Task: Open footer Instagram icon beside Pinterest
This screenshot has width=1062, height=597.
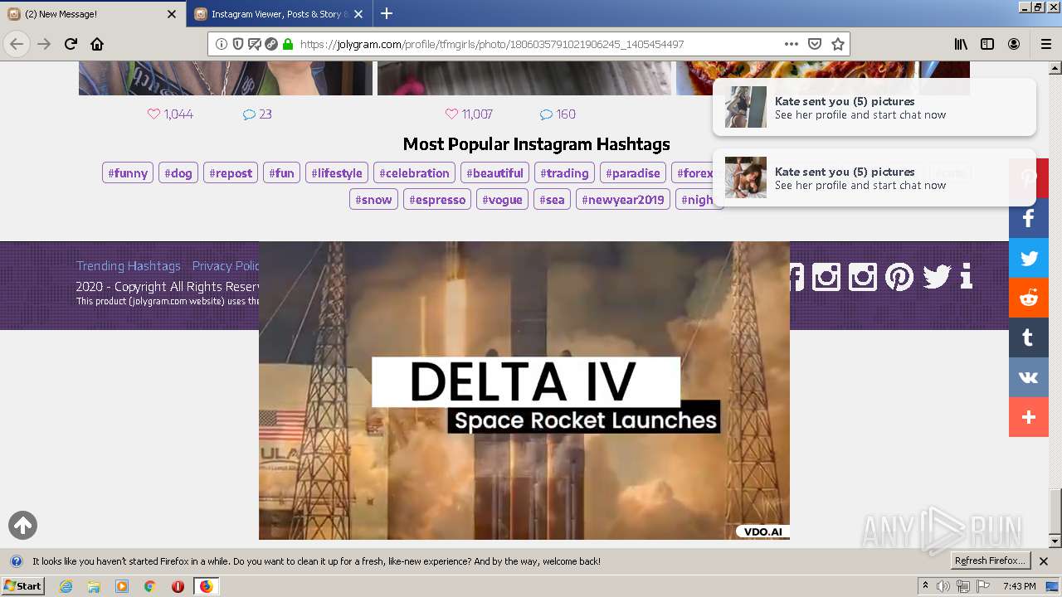Action: point(863,276)
